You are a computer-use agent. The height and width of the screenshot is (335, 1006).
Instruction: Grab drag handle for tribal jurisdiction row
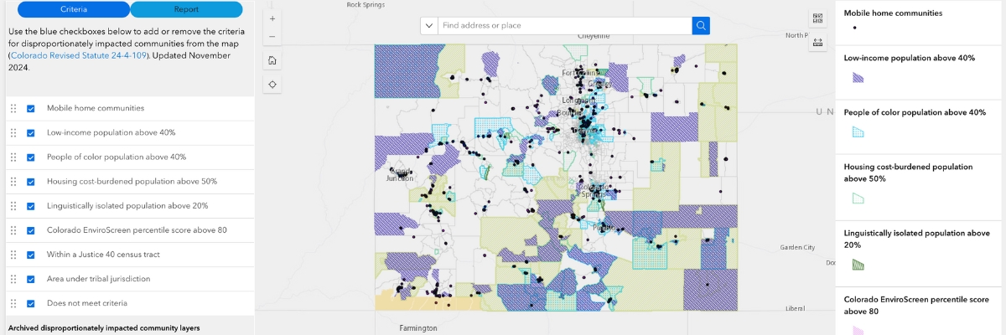(x=13, y=279)
